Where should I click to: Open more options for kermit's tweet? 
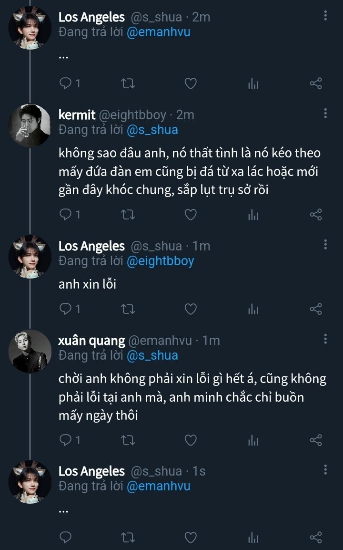tap(325, 113)
